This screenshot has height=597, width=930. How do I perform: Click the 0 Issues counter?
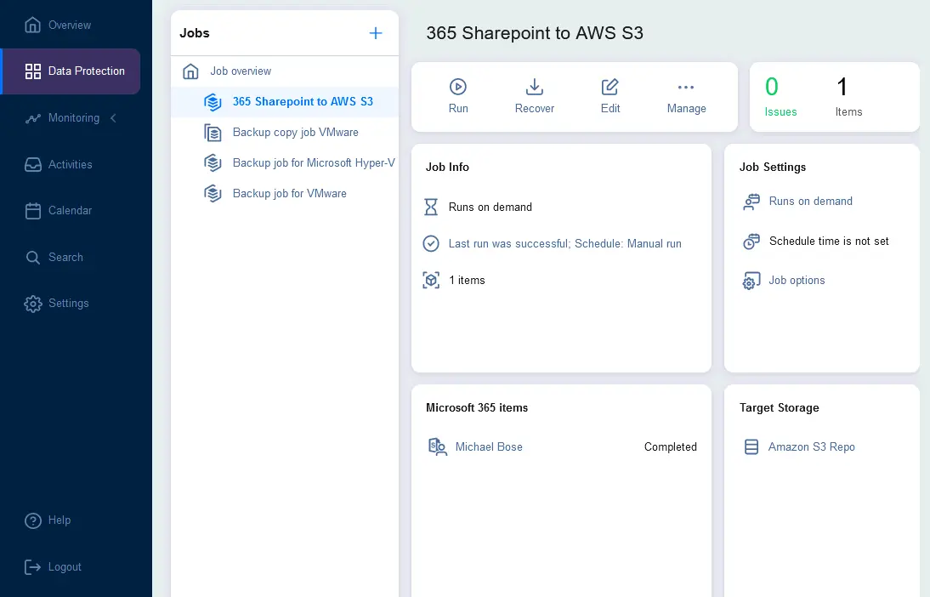[x=780, y=97]
